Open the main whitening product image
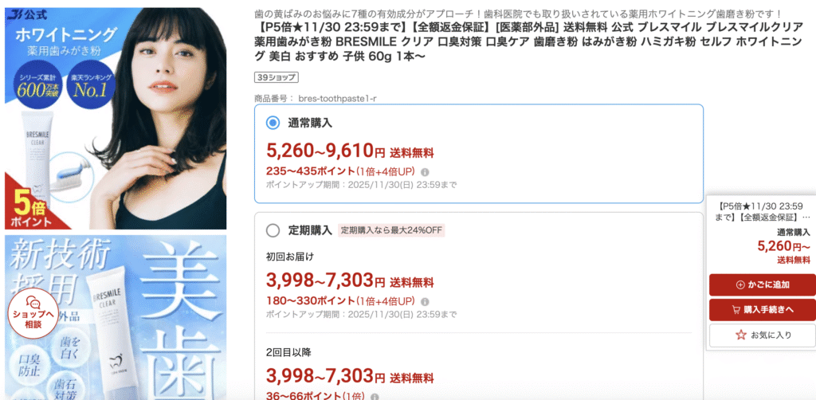 coord(116,118)
